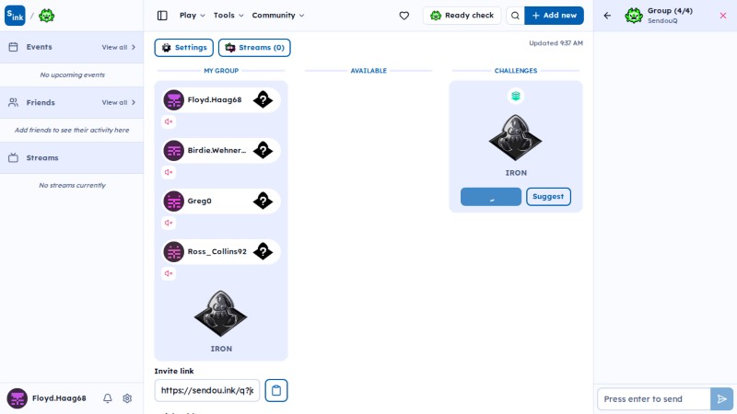Screen dimensions: 737x414
Task: Click Suggest on challenge card
Action: (548, 197)
